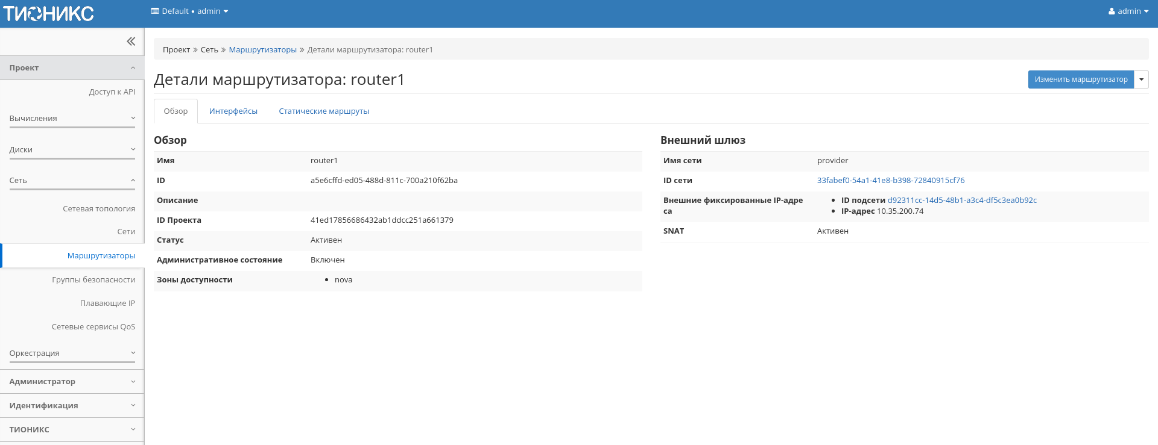The width and height of the screenshot is (1158, 445).
Task: Switch to the Статические маршруты tab
Action: (323, 111)
